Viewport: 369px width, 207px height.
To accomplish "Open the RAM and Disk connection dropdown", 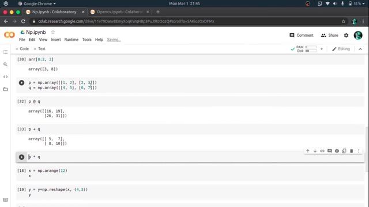I will pos(322,49).
